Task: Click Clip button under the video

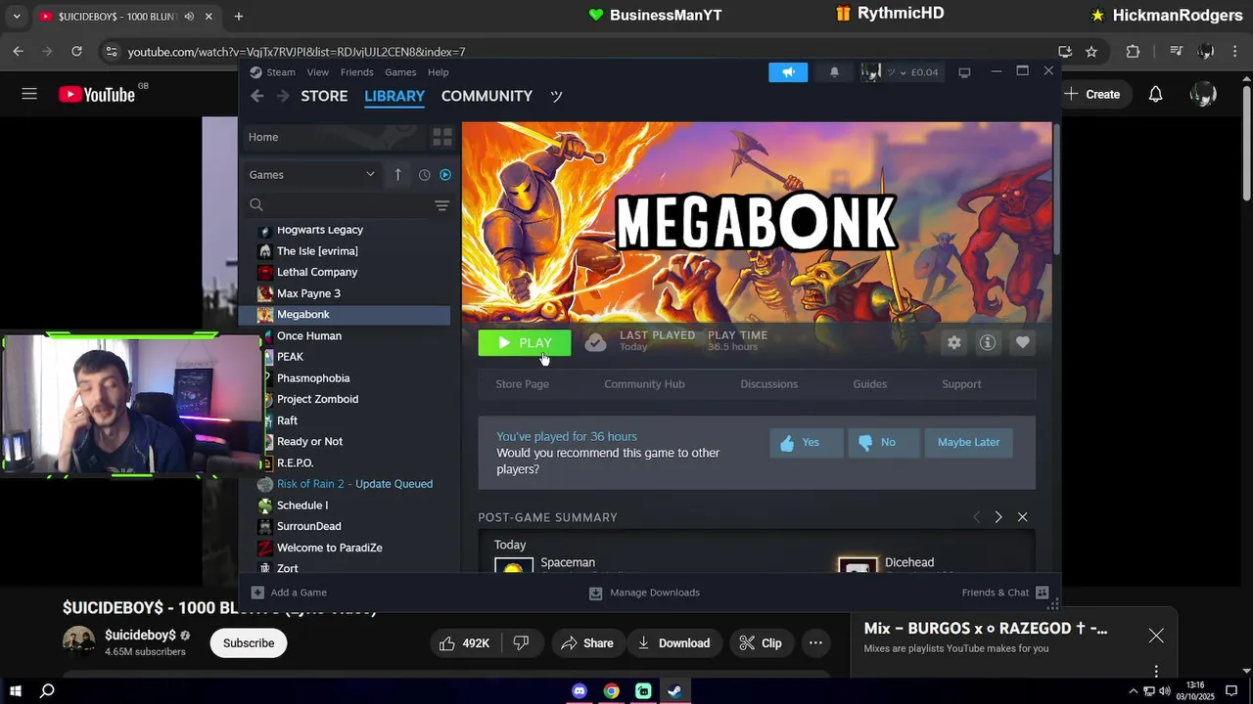Action: [761, 643]
